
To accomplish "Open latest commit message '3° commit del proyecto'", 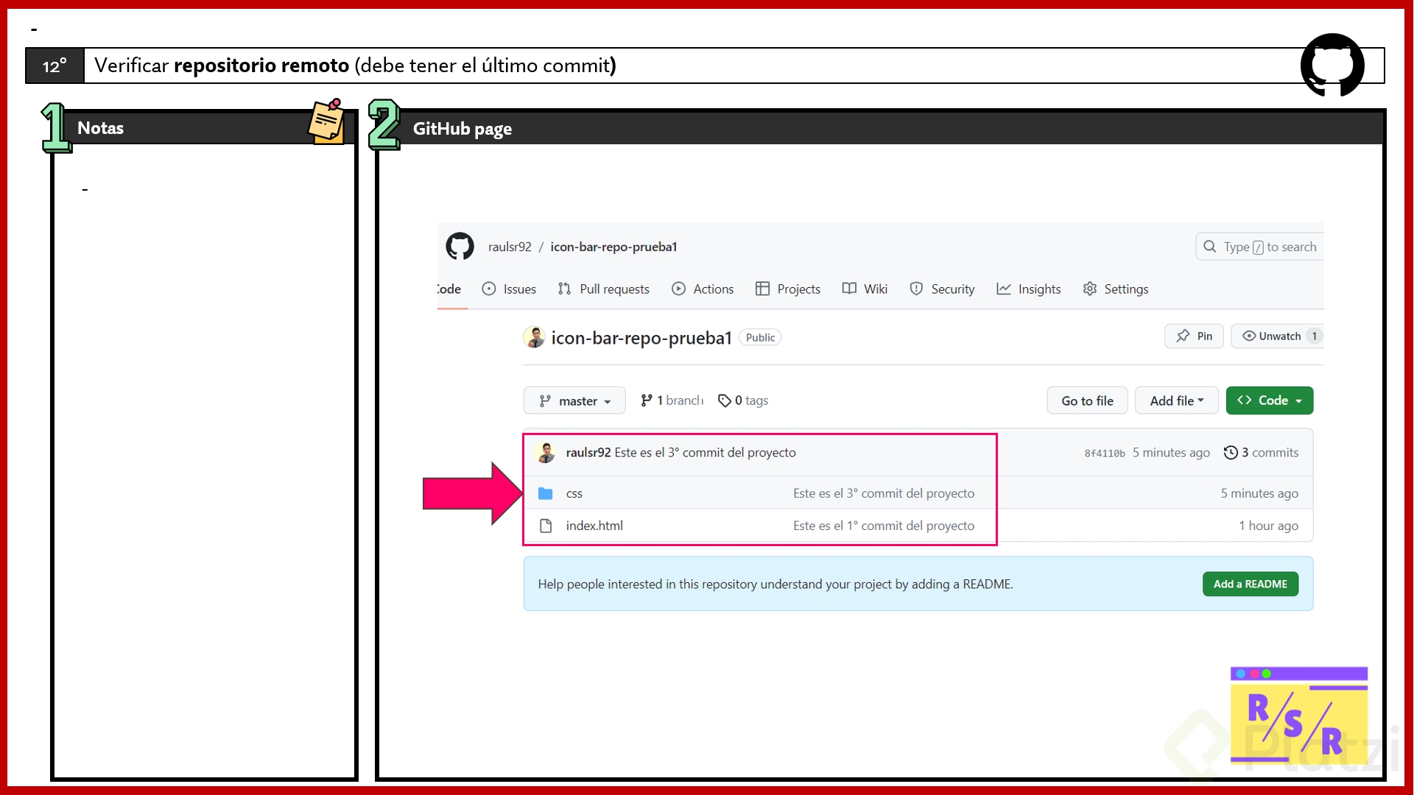I will coord(706,453).
